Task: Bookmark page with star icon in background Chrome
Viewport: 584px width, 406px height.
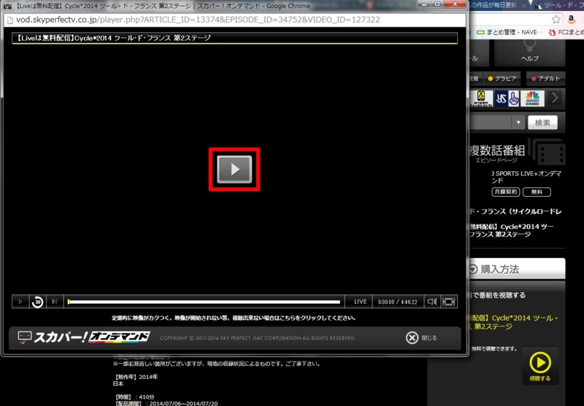Action: 556,20
